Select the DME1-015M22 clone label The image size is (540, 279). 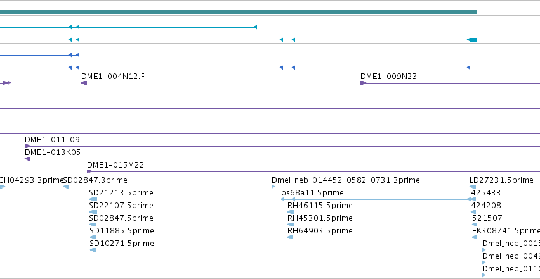tap(115, 165)
